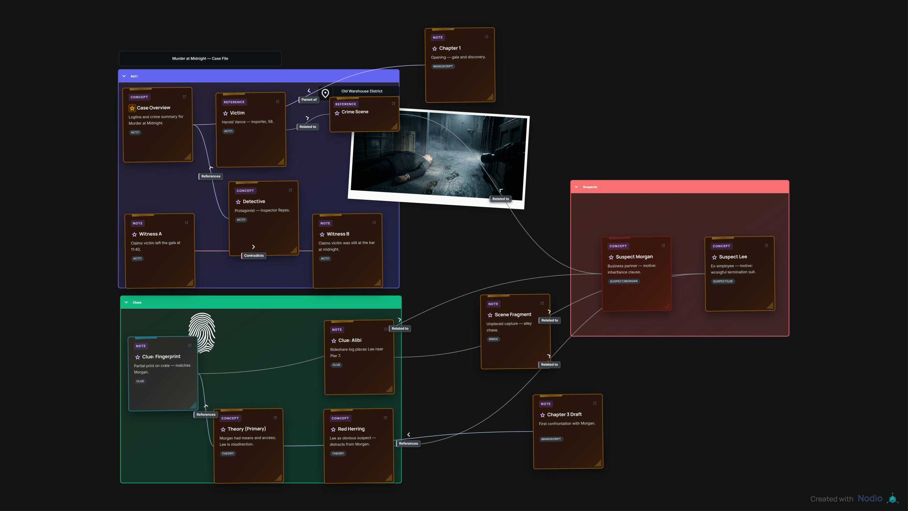Image resolution: width=908 pixels, height=511 pixels.
Task: Click the INBOX tag on Scene Fragment
Action: click(493, 339)
